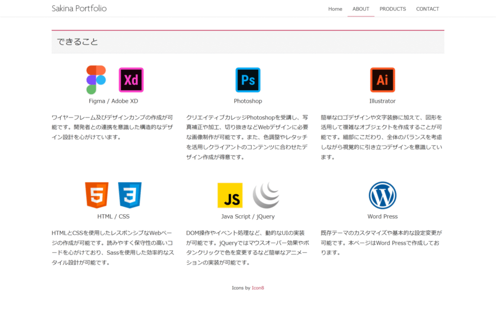Viewport: 496px width, 317px height.
Task: Click the Sakina Portfolio site title
Action: (x=79, y=9)
